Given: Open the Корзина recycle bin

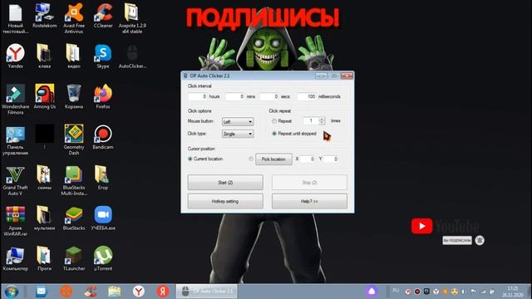Looking at the screenshot, I should [74, 96].
